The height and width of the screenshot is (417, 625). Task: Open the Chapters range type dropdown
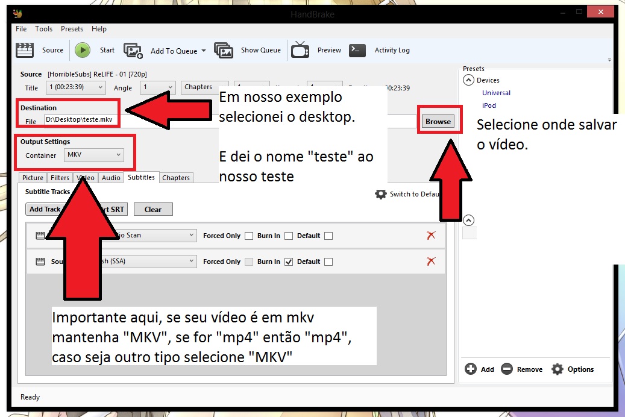(205, 87)
